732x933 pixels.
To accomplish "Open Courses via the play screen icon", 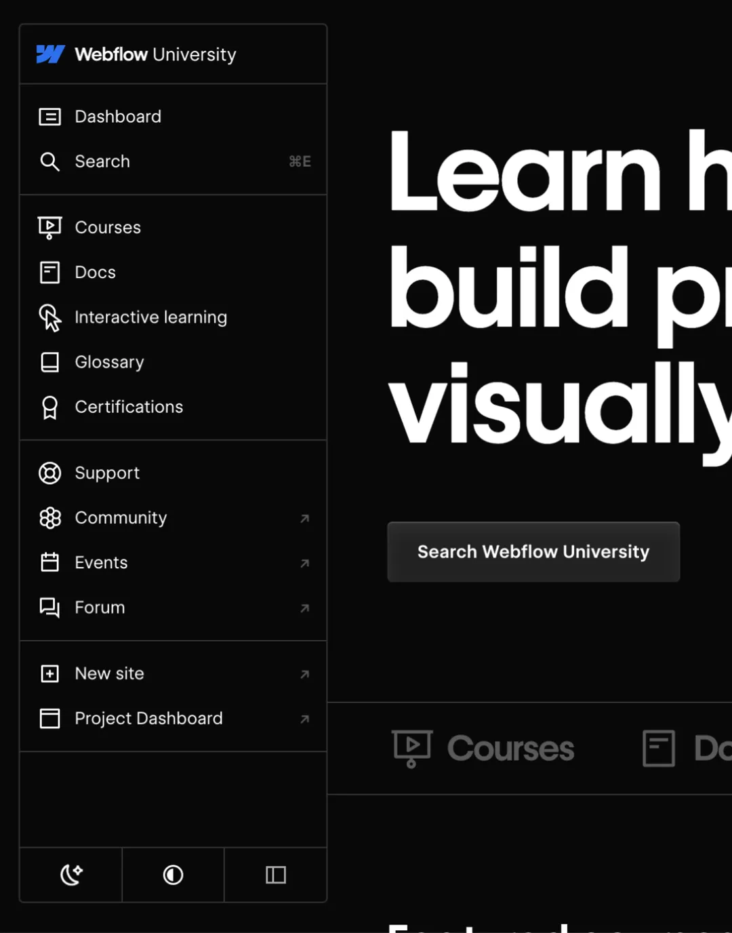I will tap(49, 227).
